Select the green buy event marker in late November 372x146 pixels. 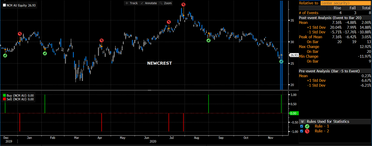pyautogui.click(x=281, y=62)
